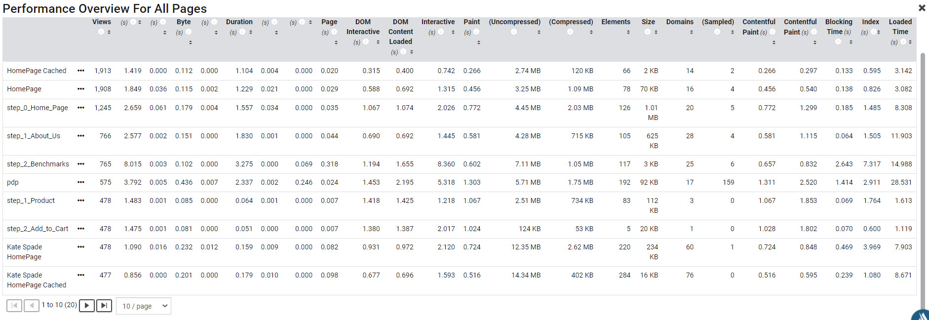Open the three-dot menu for step_2_Benchmarks
Image resolution: width=929 pixels, height=320 pixels.
(81, 164)
